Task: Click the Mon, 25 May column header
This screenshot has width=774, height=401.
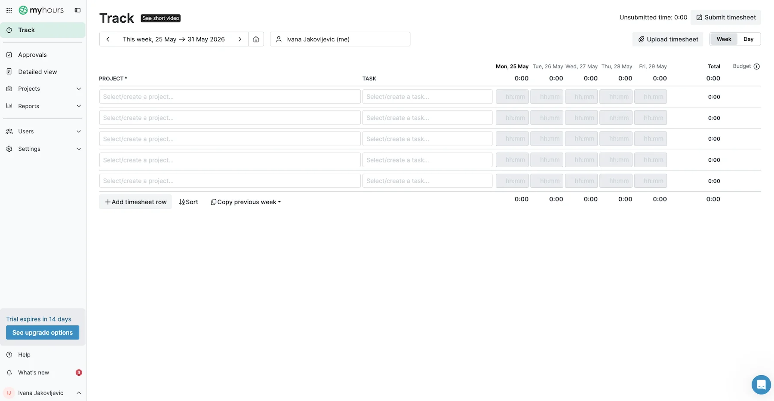Action: click(x=512, y=67)
